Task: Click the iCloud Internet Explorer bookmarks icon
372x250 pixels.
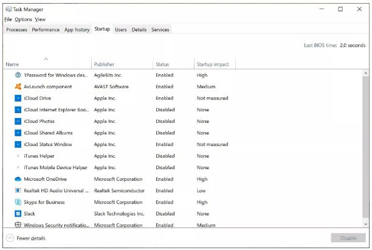Action: pos(18,109)
